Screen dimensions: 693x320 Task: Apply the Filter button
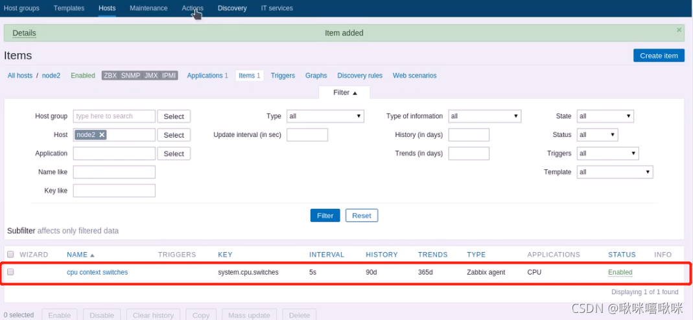(325, 215)
